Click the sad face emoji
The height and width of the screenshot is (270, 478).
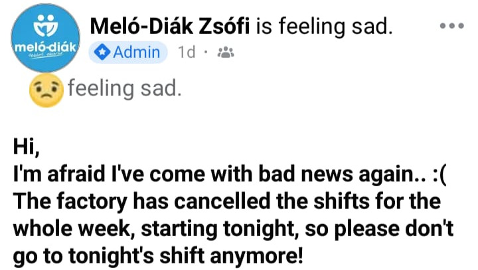[x=46, y=92]
